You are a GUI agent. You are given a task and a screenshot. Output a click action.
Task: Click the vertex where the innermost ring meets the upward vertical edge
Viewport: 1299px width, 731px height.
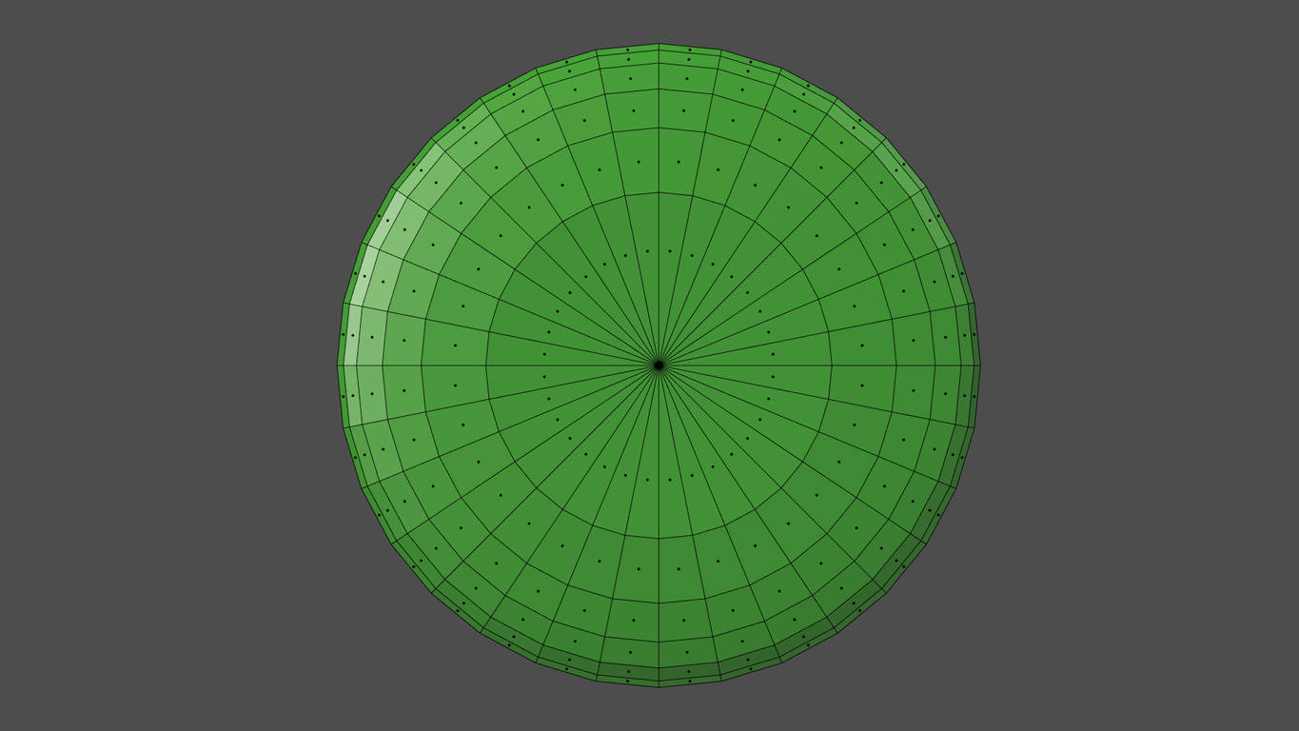click(x=659, y=192)
